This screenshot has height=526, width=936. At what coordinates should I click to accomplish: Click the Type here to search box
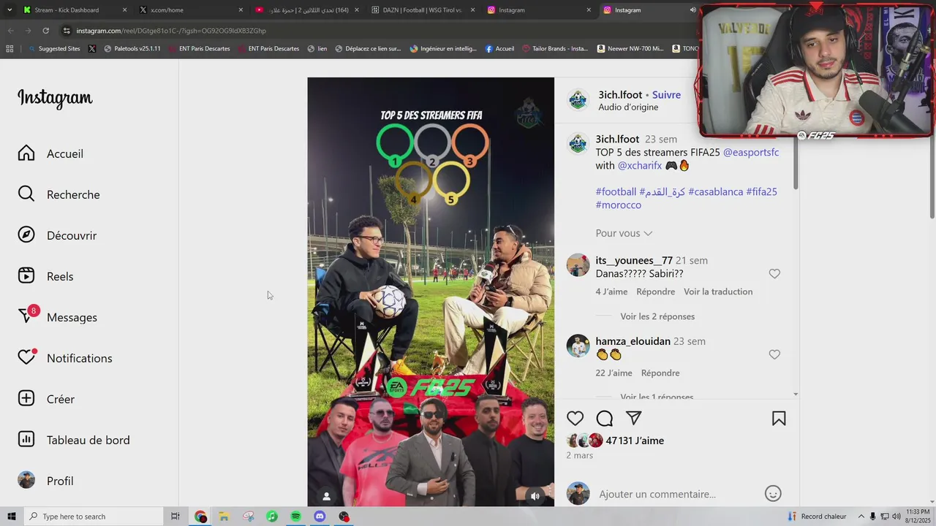point(92,517)
